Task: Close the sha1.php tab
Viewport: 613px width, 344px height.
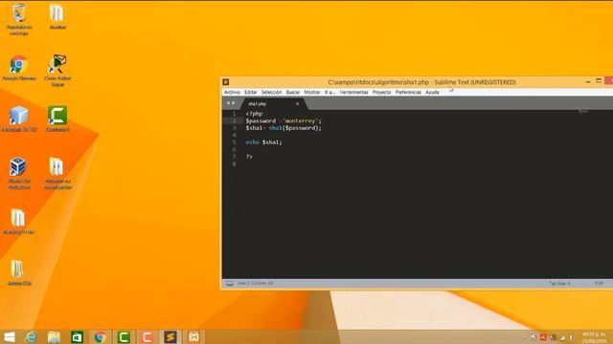Action: click(x=297, y=104)
